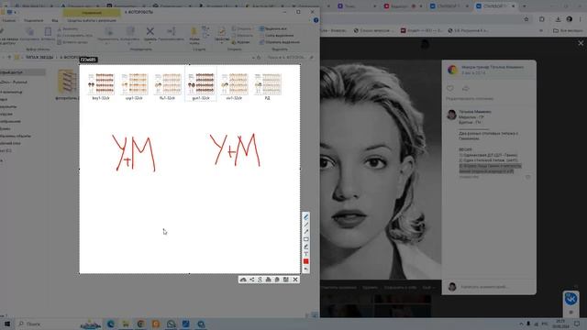Open WhatsApp from taskbar
Image resolution: width=587 pixels, height=330 pixels.
tap(171, 324)
